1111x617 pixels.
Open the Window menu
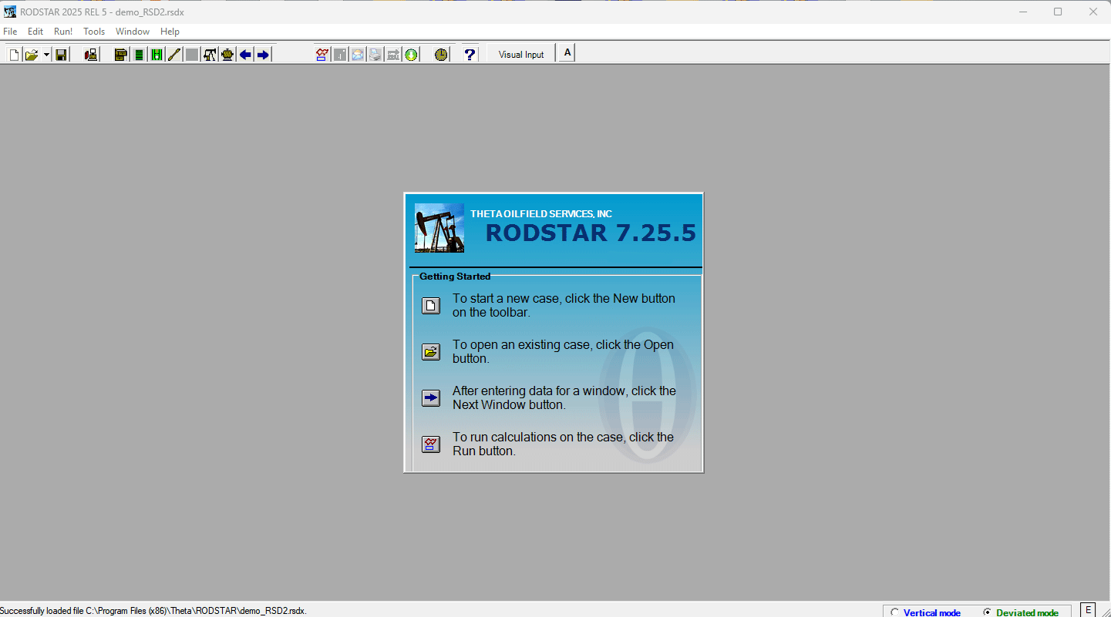tap(133, 32)
